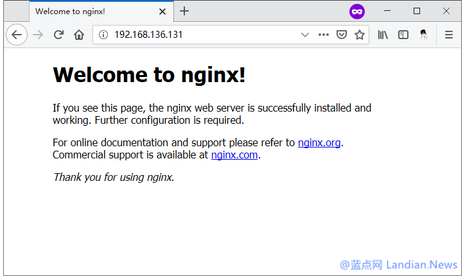Click the back navigation arrow
The height and width of the screenshot is (279, 465).
pyautogui.click(x=17, y=35)
